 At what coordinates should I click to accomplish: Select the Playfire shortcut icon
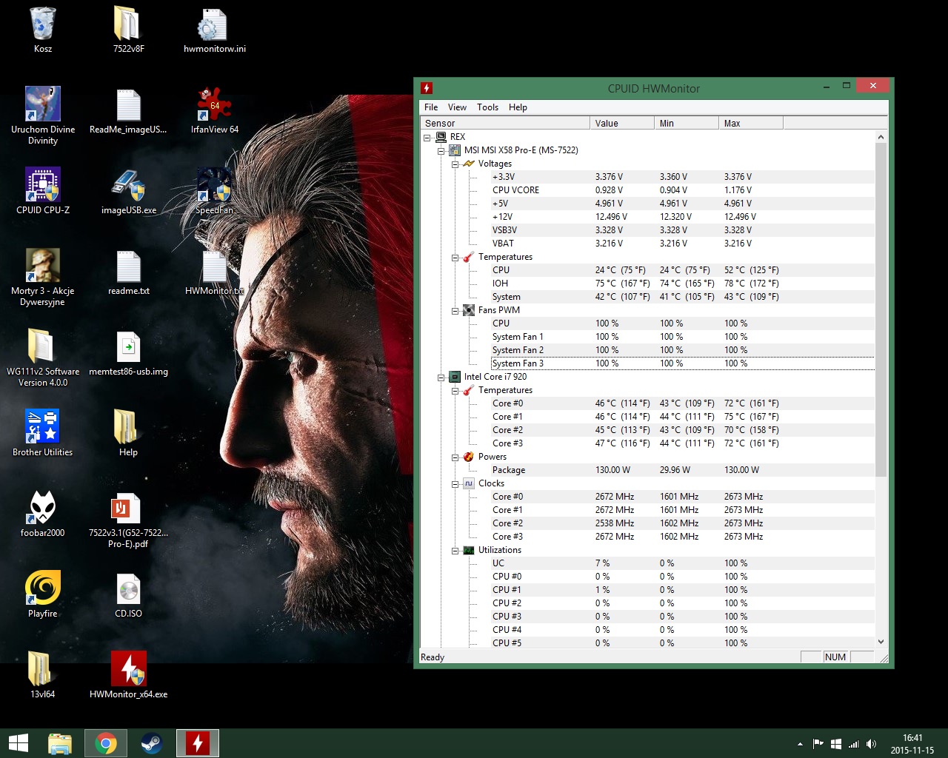click(x=42, y=588)
